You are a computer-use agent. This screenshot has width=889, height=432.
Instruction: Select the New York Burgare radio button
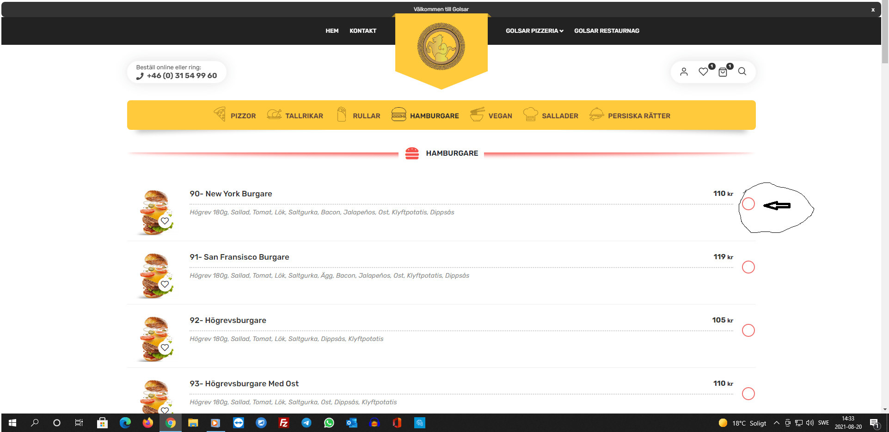click(x=748, y=204)
